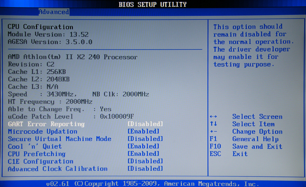Change CPU Prefetching [Enabled] value
Screen dimensions: 306x187
point(144,154)
